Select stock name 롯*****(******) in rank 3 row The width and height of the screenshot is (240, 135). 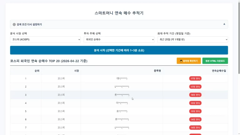(x=122, y=95)
